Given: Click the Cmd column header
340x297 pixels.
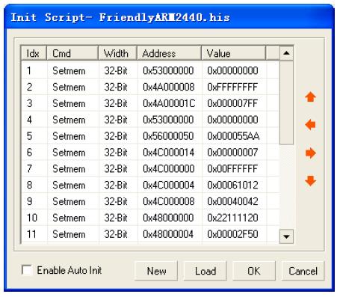Looking at the screenshot, I should 72,53.
